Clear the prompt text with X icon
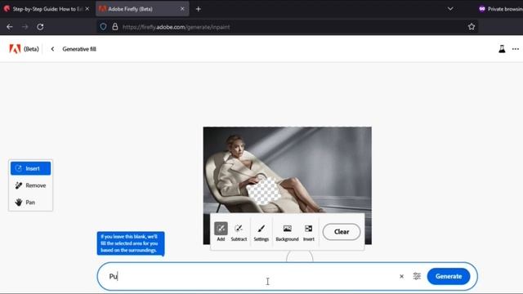The width and height of the screenshot is (523, 294). (x=401, y=276)
